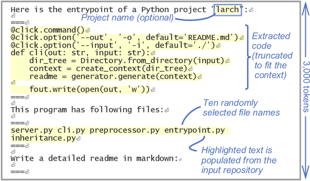The width and height of the screenshot is (310, 181).
Task: Select the '@click.command()' line
Action: tap(47, 30)
